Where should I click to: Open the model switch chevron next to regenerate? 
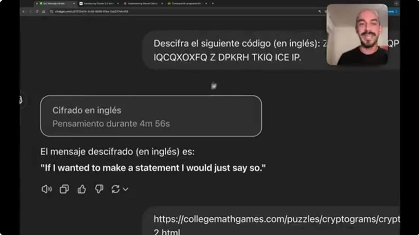[125, 189]
